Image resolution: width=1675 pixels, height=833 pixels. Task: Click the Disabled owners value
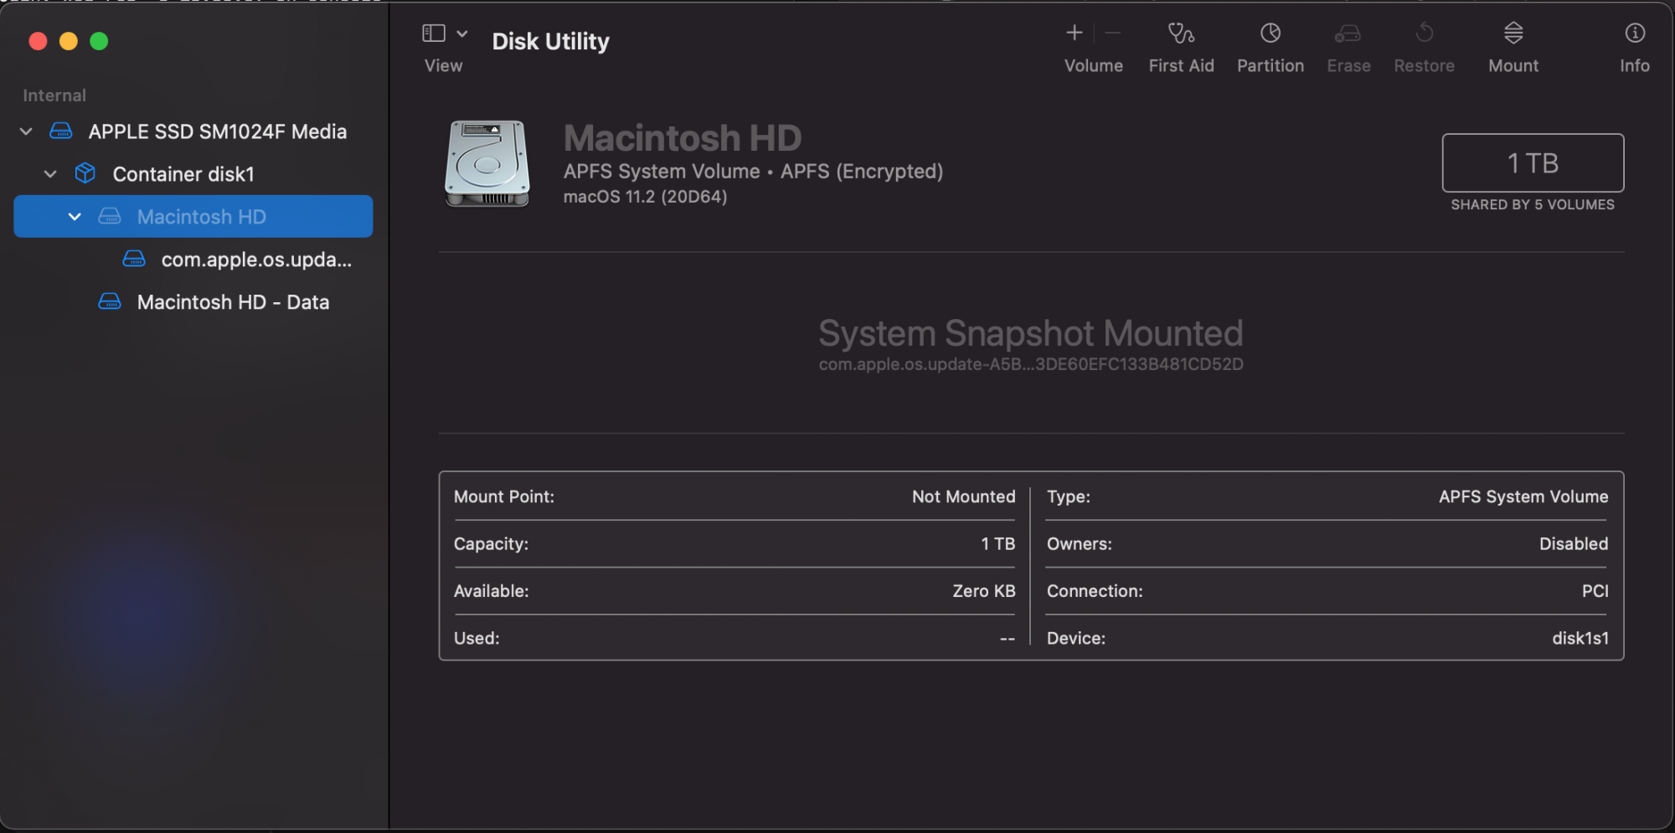[1574, 544]
